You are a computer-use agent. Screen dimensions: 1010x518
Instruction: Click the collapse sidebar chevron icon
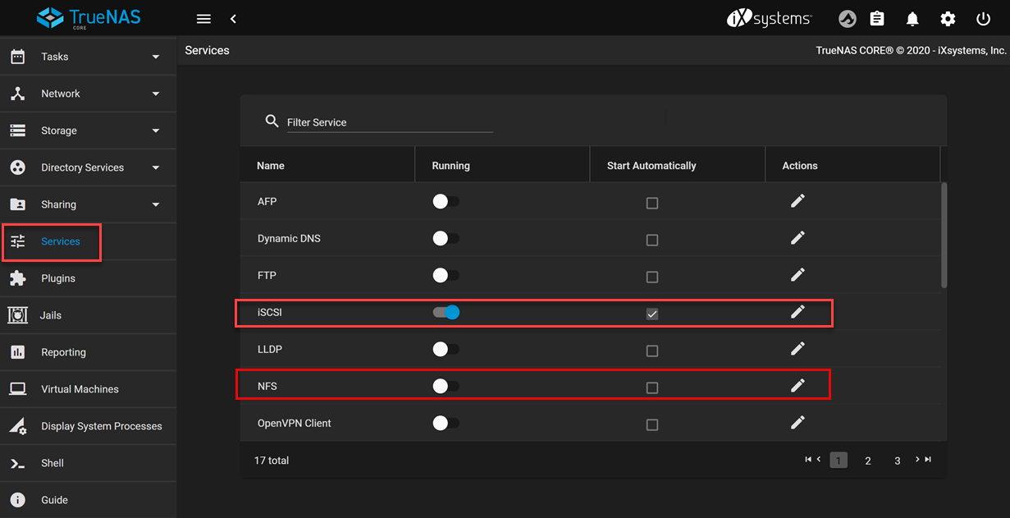coord(234,19)
